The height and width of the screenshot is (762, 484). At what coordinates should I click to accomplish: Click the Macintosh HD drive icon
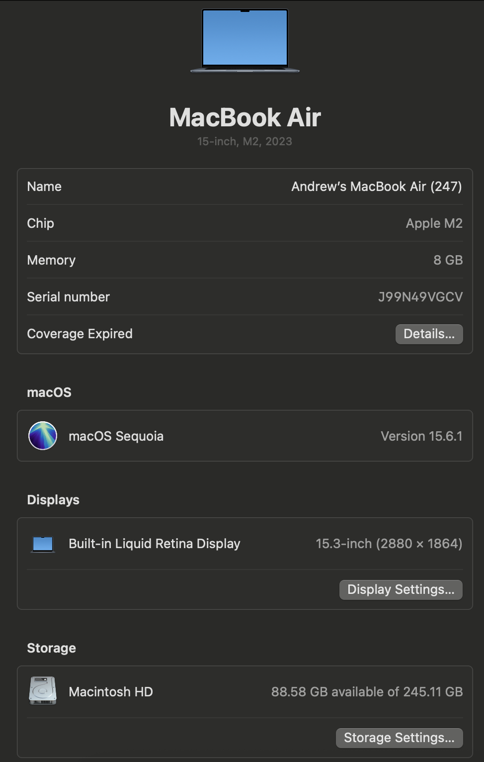(43, 690)
